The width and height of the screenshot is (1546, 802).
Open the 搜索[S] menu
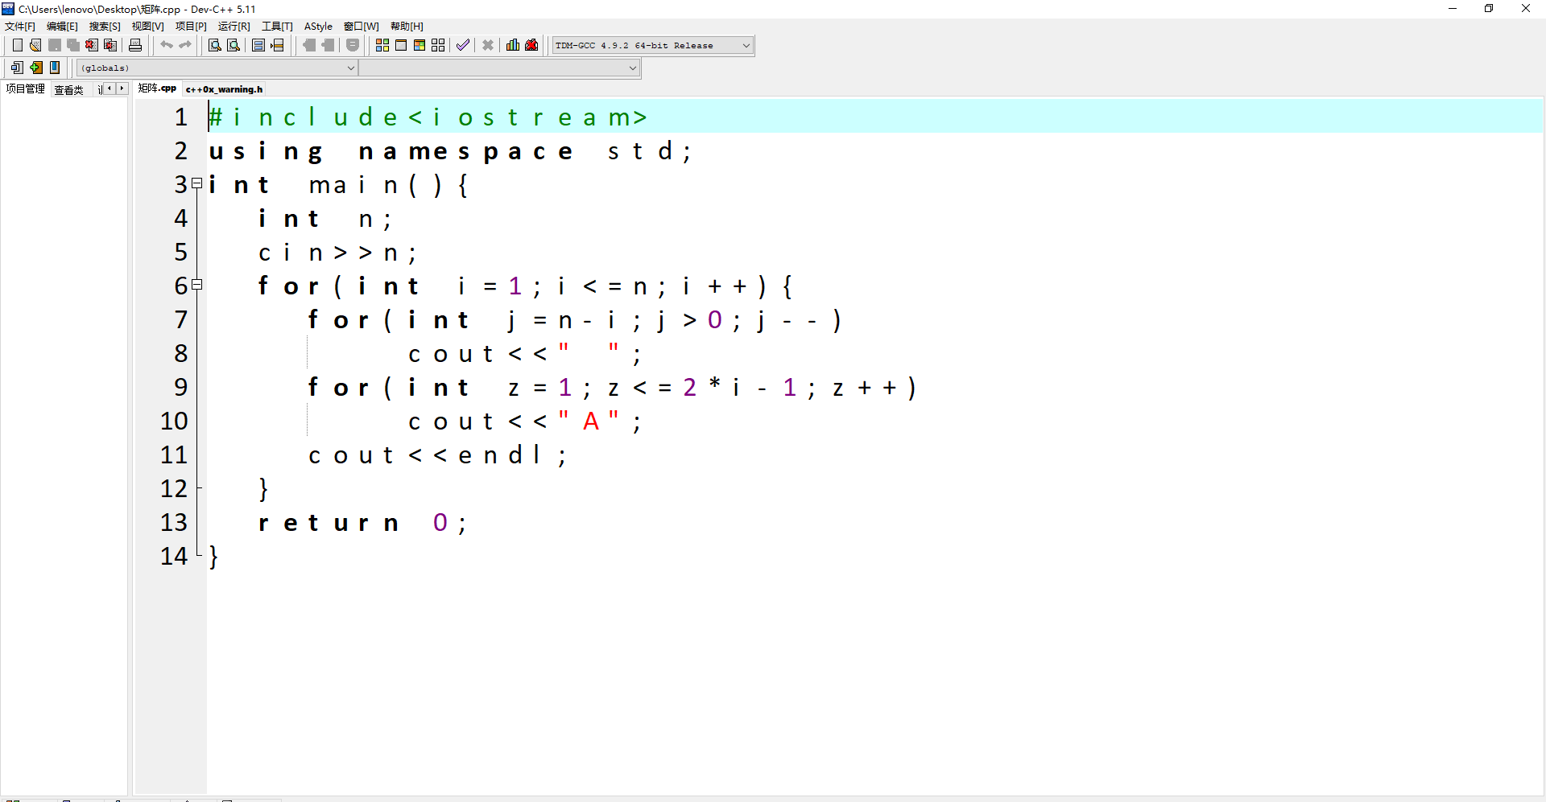pos(105,27)
